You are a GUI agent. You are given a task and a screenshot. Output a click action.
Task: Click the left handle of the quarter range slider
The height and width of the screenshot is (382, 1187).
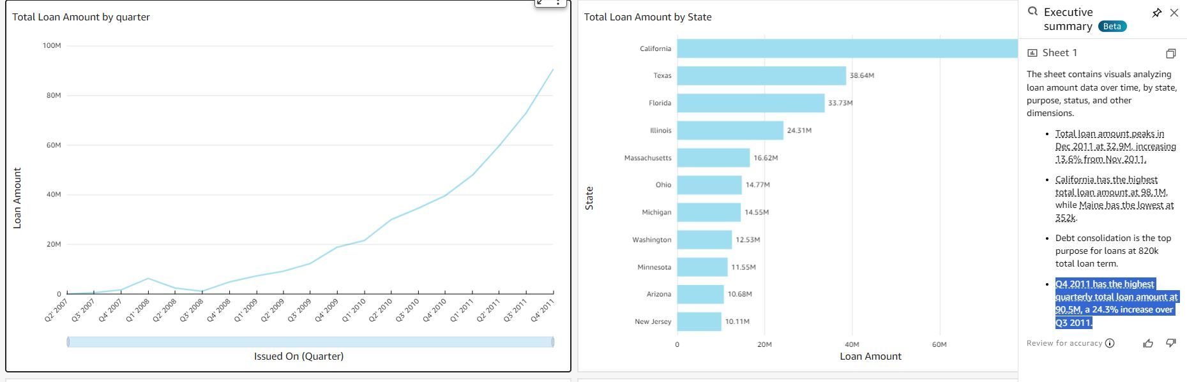coord(68,342)
